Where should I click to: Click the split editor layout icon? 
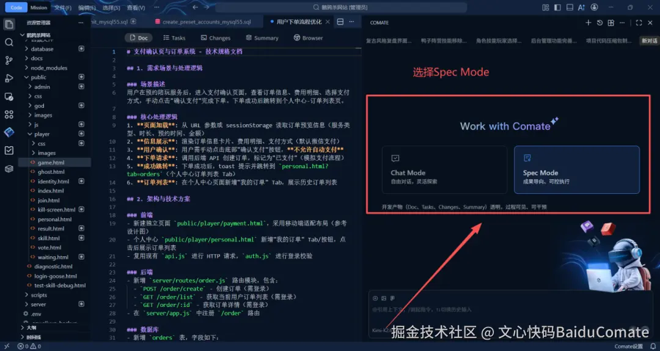(x=340, y=21)
